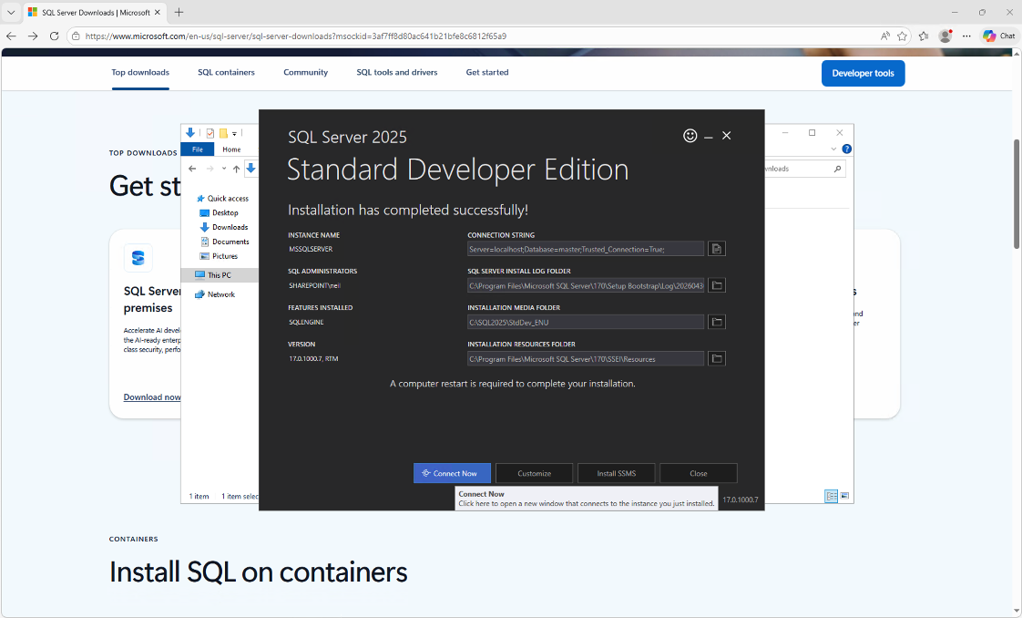Close the SQL Server Downloads tab
The image size is (1022, 618).
coord(157,13)
